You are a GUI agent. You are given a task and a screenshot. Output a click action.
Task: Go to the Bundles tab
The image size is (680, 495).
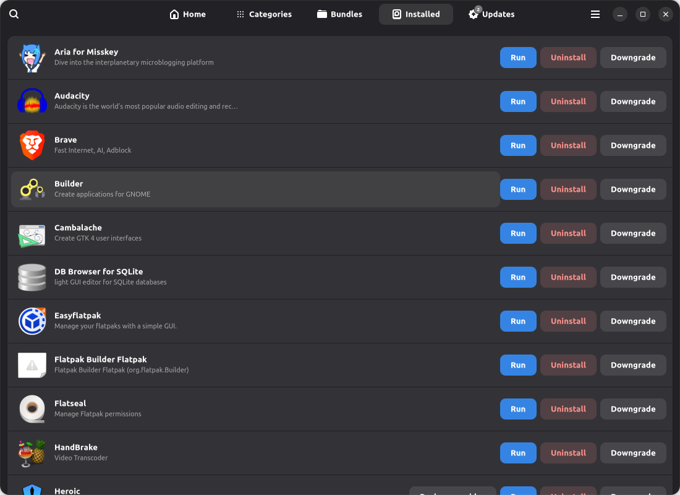339,14
